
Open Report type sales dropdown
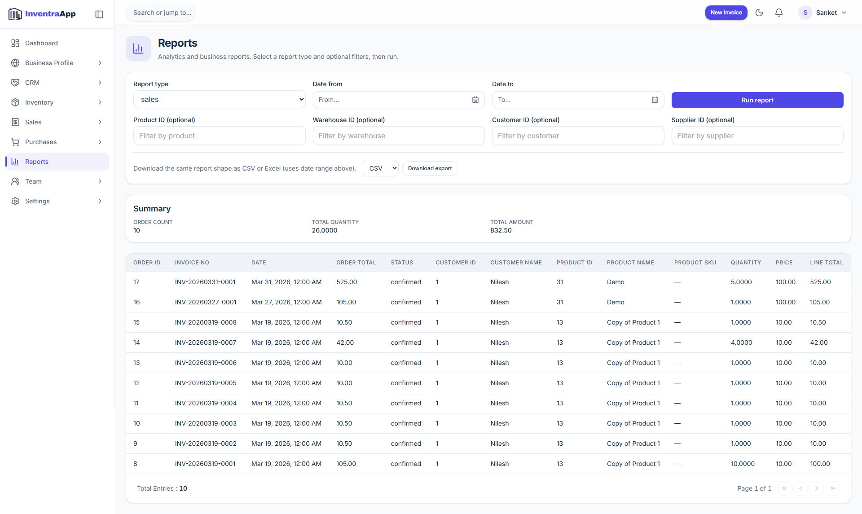[x=219, y=100]
